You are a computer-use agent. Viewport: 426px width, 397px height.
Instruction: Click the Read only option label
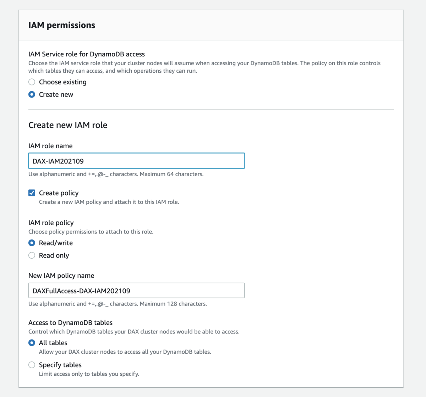tap(54, 255)
